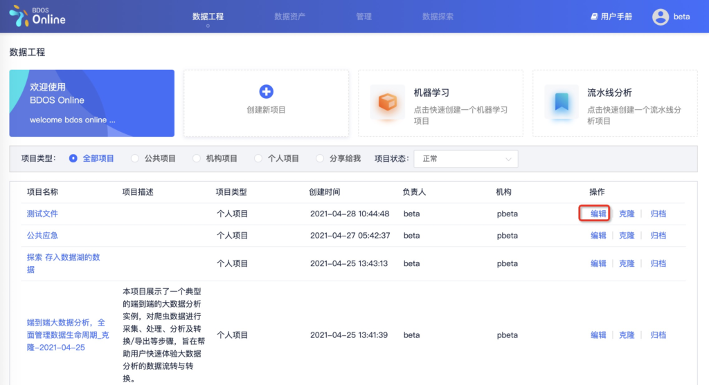Open the 端到端大数据分析 cloned project

[68, 335]
